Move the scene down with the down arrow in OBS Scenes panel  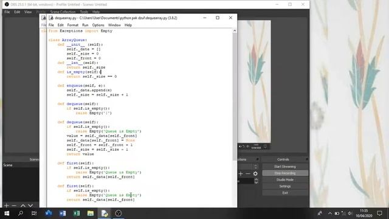pyautogui.click(x=30, y=206)
